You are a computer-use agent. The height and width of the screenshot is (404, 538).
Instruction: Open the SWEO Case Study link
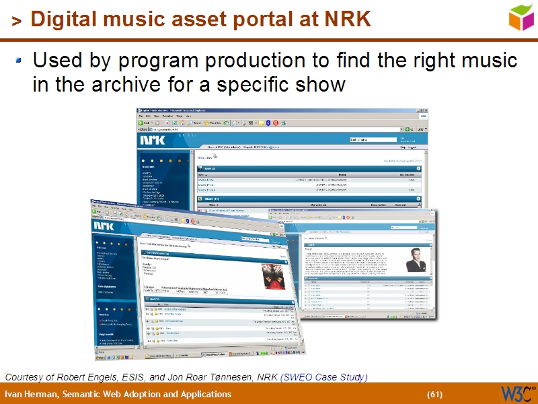tap(324, 376)
